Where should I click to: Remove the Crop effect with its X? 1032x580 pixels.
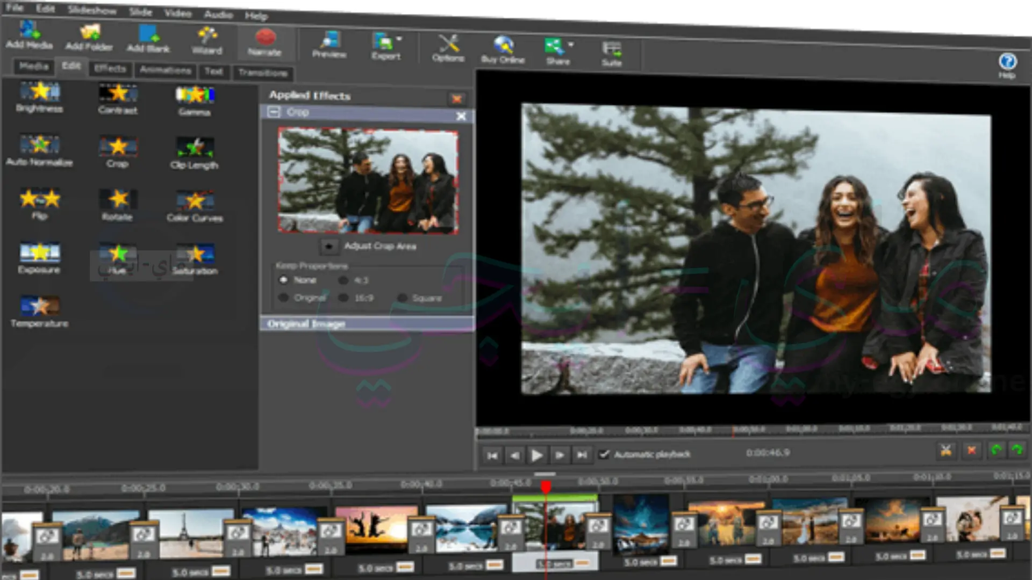(461, 116)
